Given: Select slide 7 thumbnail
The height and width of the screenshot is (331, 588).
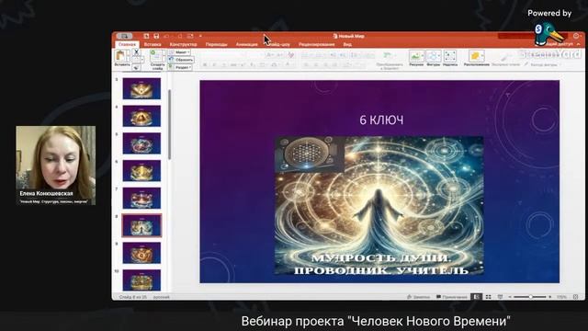Looking at the screenshot, I should [x=141, y=199].
